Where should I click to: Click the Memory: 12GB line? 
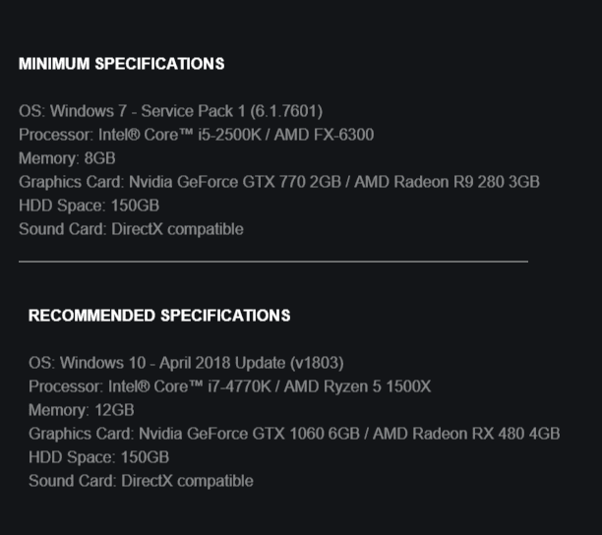[82, 410]
